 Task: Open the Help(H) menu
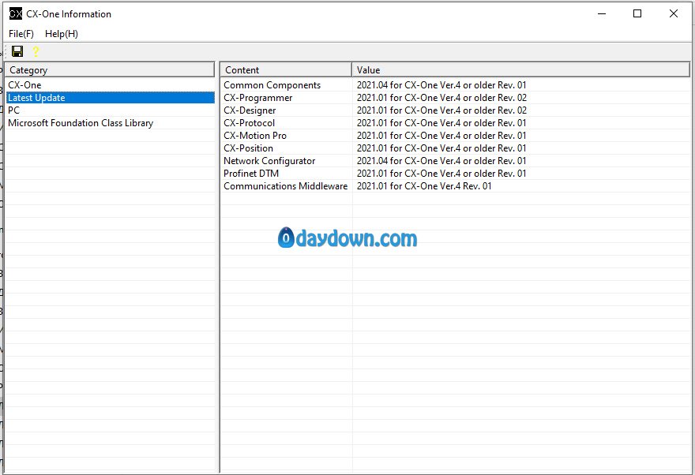coord(62,34)
